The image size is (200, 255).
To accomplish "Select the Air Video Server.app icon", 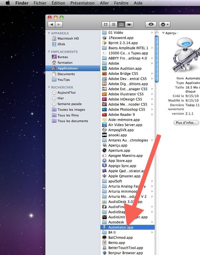I will [104, 125].
